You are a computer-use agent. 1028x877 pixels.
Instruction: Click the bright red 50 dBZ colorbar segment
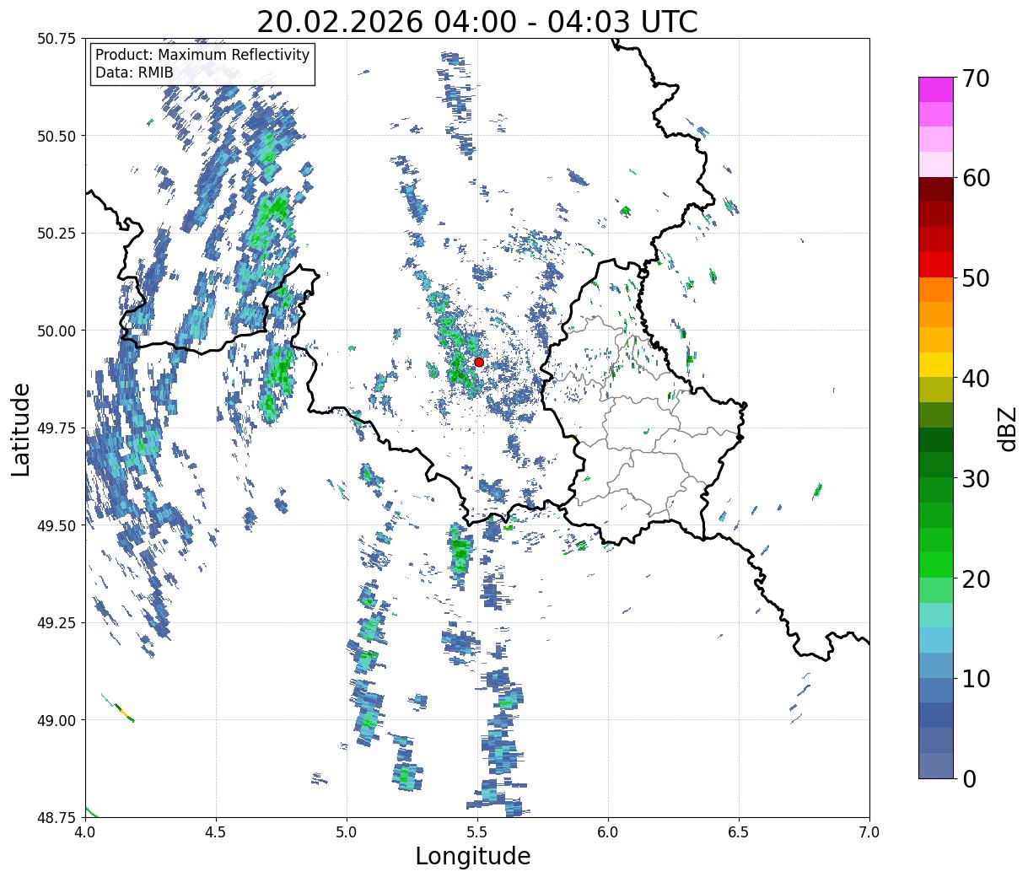click(x=935, y=265)
